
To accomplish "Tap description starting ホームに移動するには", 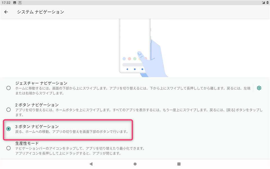I will (x=133, y=91).
